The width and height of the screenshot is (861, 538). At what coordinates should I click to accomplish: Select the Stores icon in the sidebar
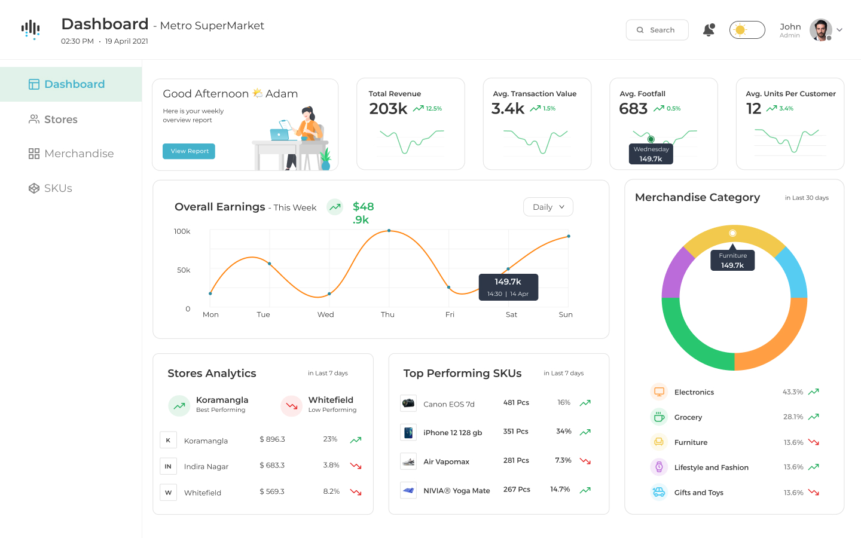(33, 119)
